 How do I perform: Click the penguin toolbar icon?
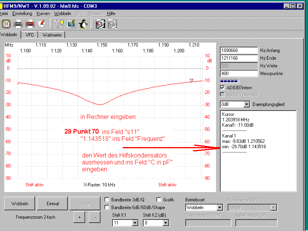(x=83, y=24)
